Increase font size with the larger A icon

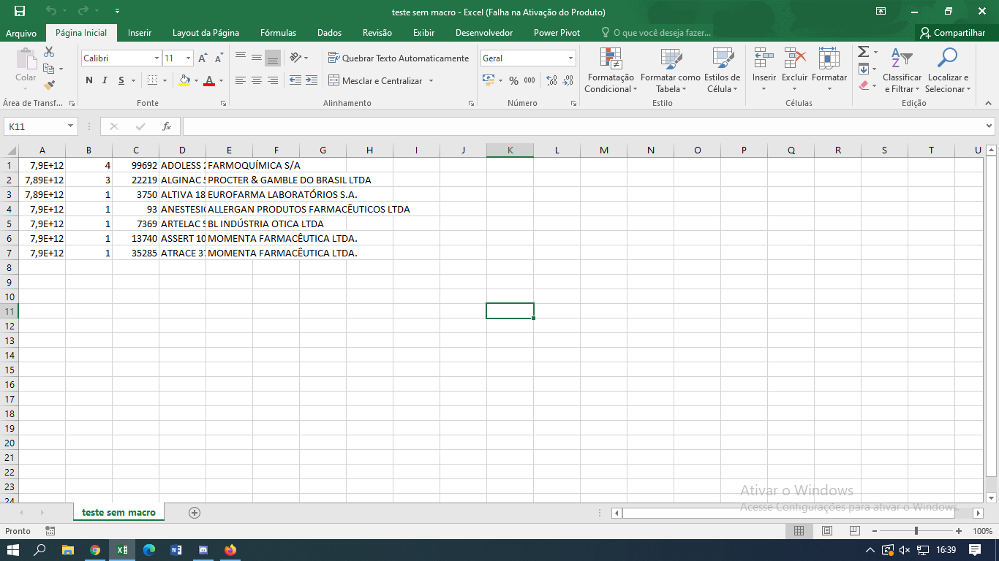click(x=203, y=58)
